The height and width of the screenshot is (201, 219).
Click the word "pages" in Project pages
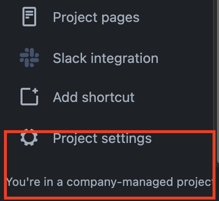120,18
